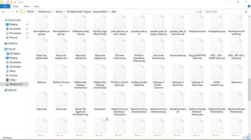
Task: Select SkyHavenTemple Restored.esp file icon
Action: 236,99
